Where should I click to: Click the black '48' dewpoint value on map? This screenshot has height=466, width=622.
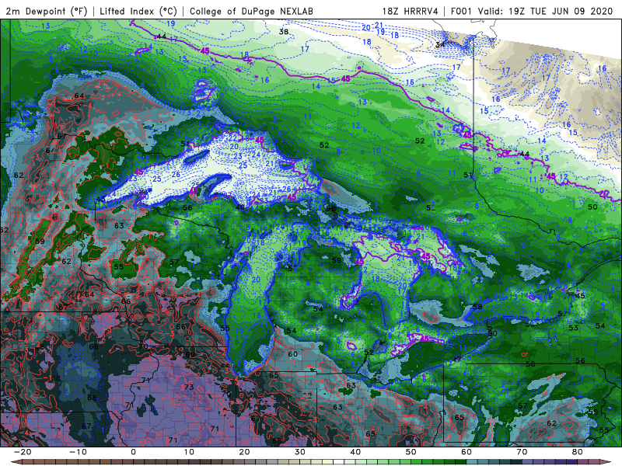pos(240,207)
